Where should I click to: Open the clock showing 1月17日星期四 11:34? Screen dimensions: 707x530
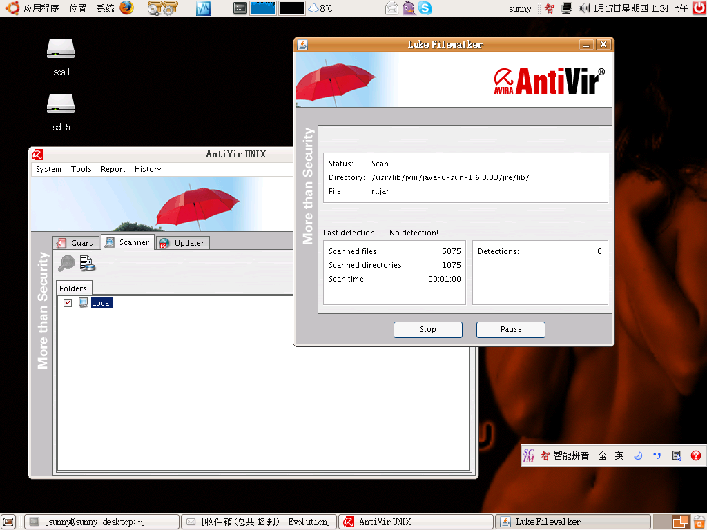(x=641, y=8)
